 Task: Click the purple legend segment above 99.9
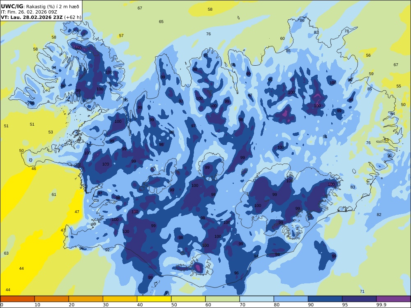[x=393, y=299]
